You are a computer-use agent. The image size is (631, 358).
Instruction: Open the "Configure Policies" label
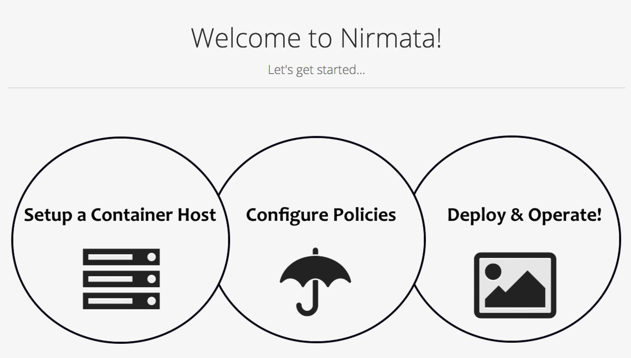321,215
